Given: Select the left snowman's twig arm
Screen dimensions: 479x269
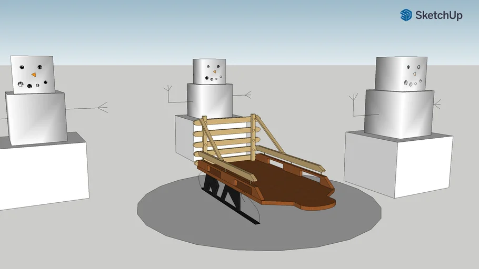Looking at the screenshot, I should [x=89, y=109].
